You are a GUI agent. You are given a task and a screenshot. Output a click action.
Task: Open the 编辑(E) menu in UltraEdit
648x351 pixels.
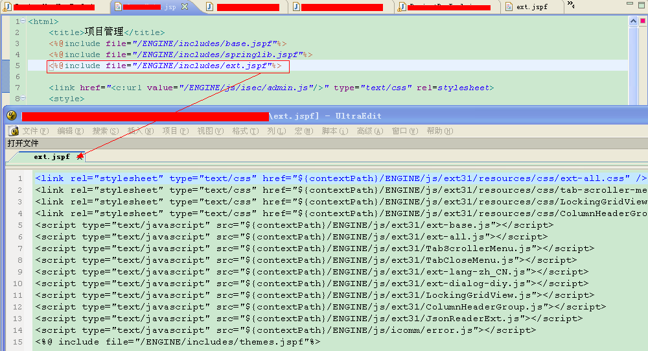click(70, 131)
